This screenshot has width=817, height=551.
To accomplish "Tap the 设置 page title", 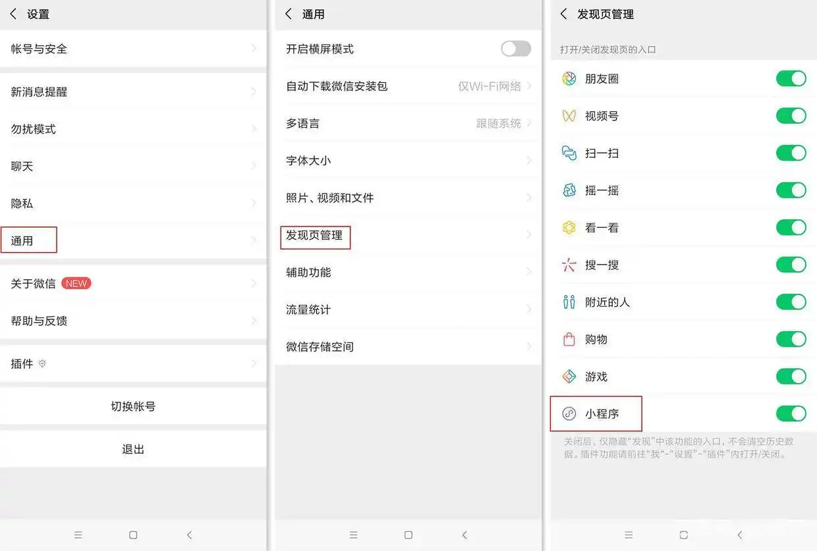I will click(38, 14).
